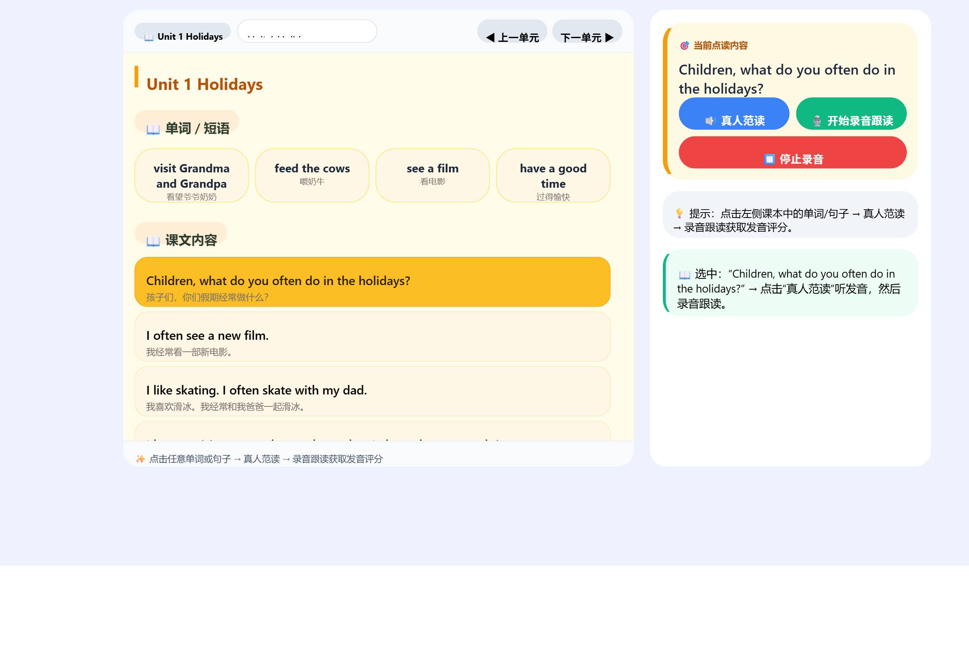Screen dimensions: 969x646
Task: Select the phrase card see a film
Action: coord(433,176)
